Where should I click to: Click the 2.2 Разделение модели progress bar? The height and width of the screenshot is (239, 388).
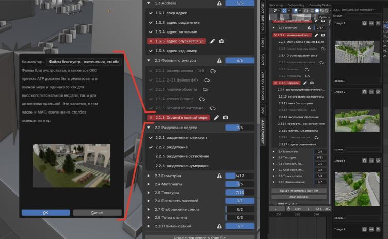[x=240, y=128]
